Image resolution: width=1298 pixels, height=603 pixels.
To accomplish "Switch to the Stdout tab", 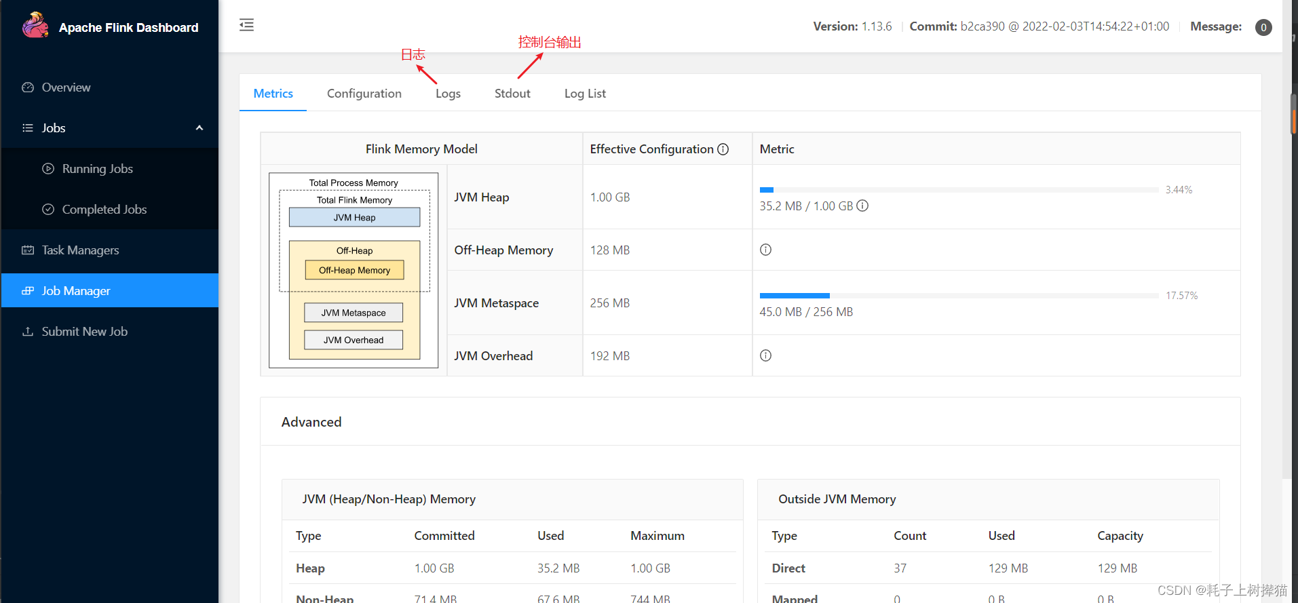I will pyautogui.click(x=512, y=94).
